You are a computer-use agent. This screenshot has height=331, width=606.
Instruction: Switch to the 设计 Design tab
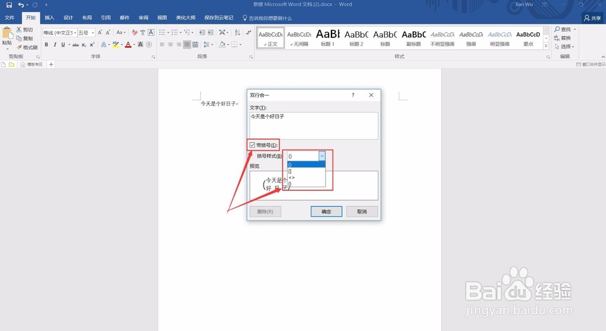pos(68,18)
